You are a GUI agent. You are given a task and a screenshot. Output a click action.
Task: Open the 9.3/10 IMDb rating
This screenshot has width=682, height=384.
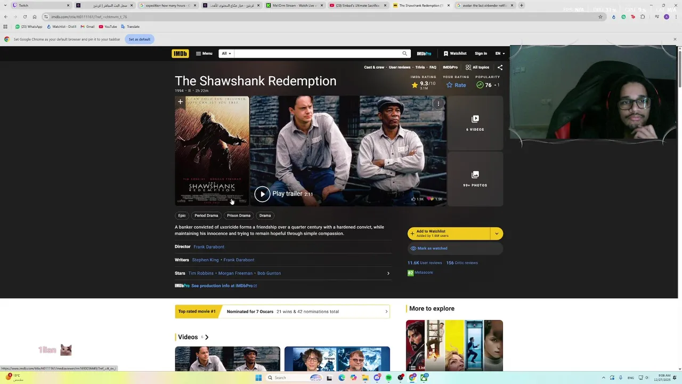423,85
